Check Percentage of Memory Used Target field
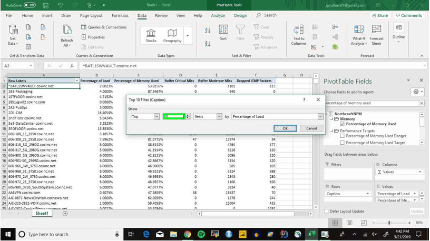 342,143
